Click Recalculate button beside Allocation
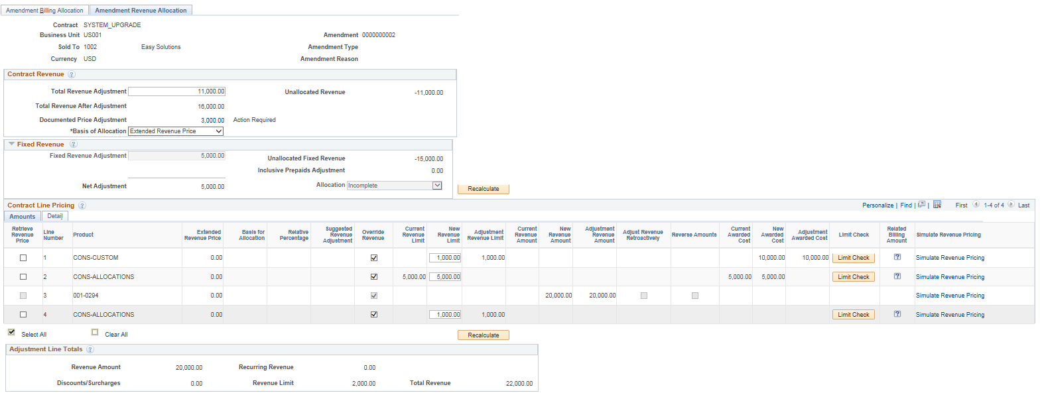 [x=484, y=189]
